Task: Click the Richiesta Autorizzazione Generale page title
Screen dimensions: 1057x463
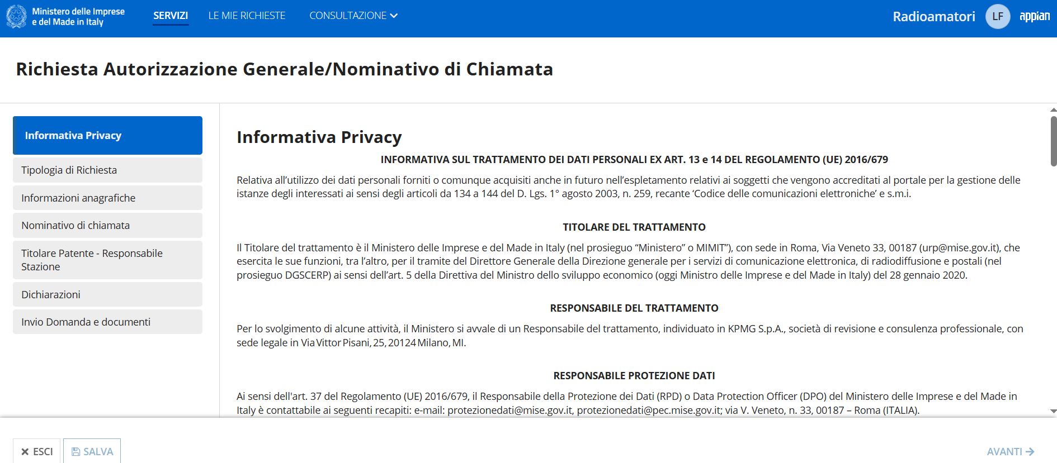Action: click(x=285, y=69)
